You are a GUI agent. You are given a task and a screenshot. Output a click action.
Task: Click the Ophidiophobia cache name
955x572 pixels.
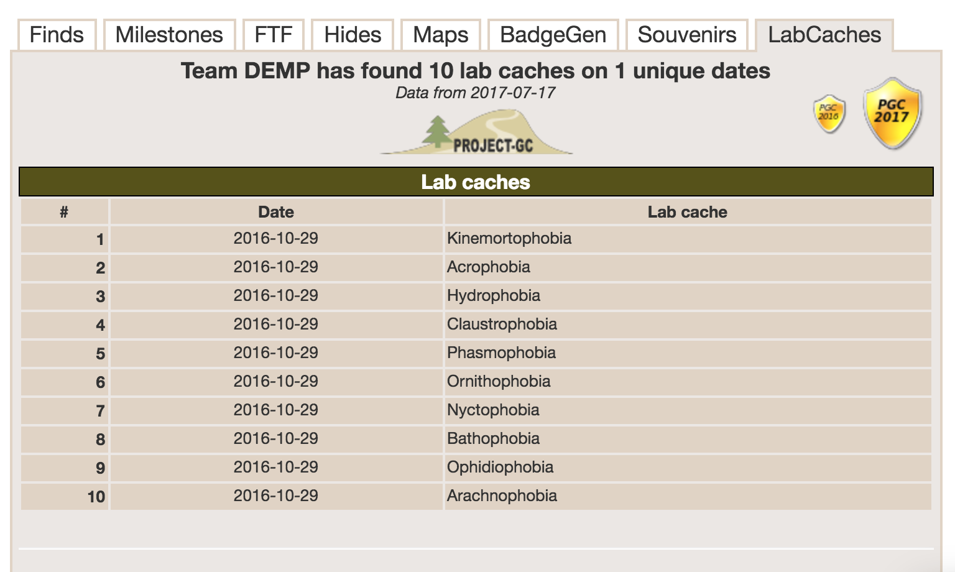(500, 467)
